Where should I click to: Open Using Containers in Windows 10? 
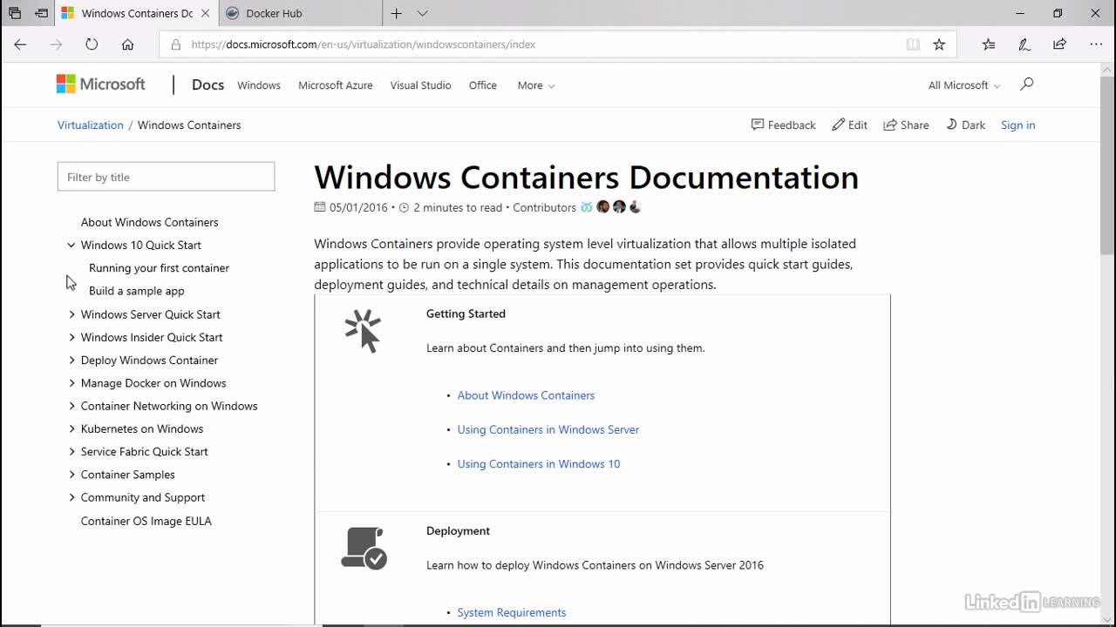(539, 464)
